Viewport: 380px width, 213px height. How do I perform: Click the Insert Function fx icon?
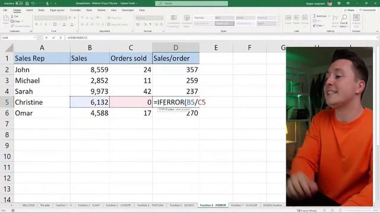(x=61, y=38)
